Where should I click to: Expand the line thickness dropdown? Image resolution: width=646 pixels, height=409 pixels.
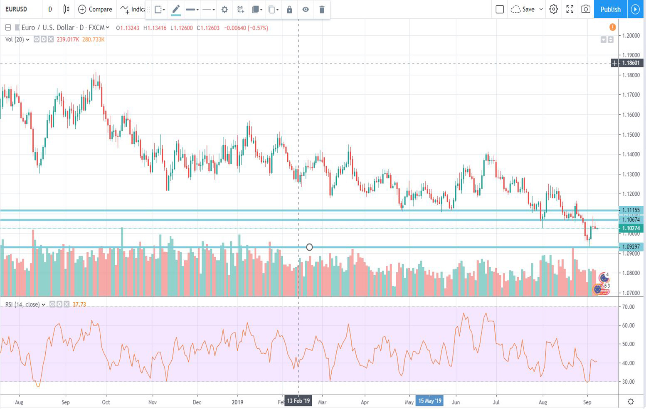click(x=192, y=9)
